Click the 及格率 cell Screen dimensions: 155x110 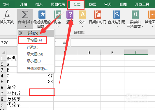tap(18, 99)
